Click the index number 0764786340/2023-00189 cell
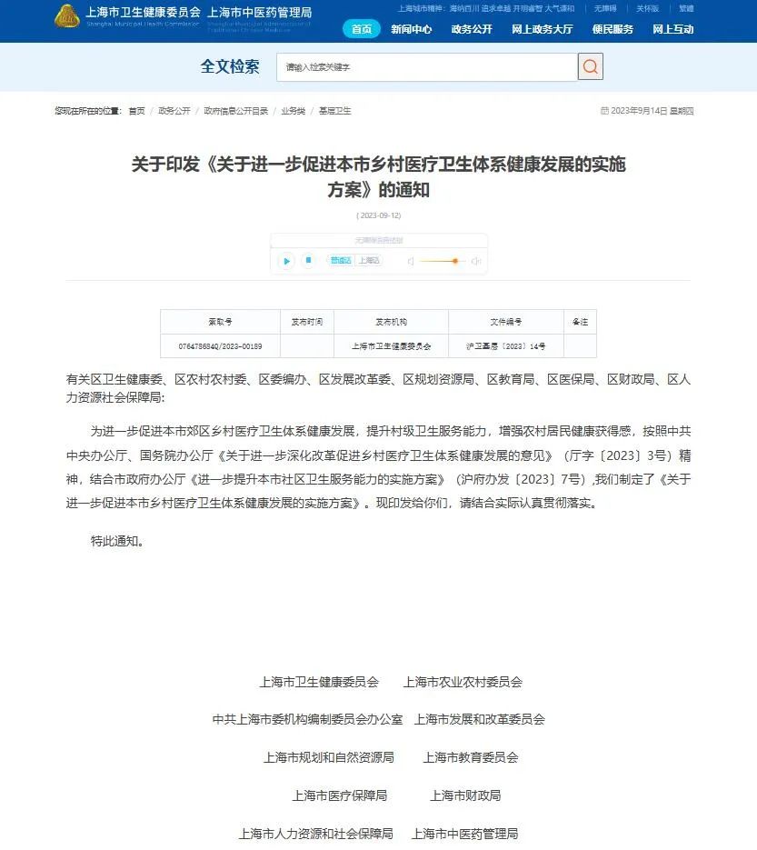This screenshot has width=757, height=850. pos(220,346)
